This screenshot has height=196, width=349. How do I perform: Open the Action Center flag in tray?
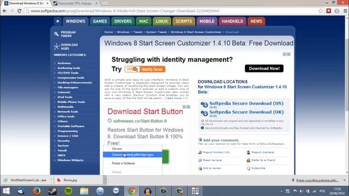(295, 191)
